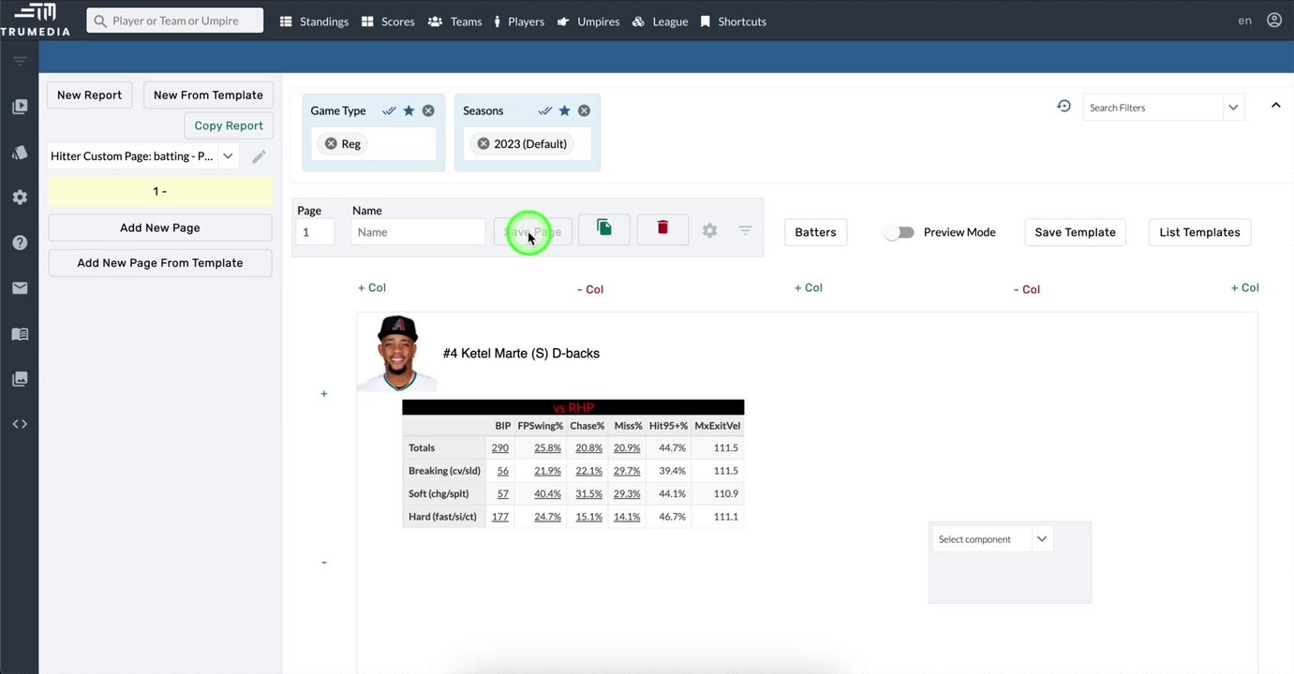Remove the Seasons filter

[x=584, y=110]
